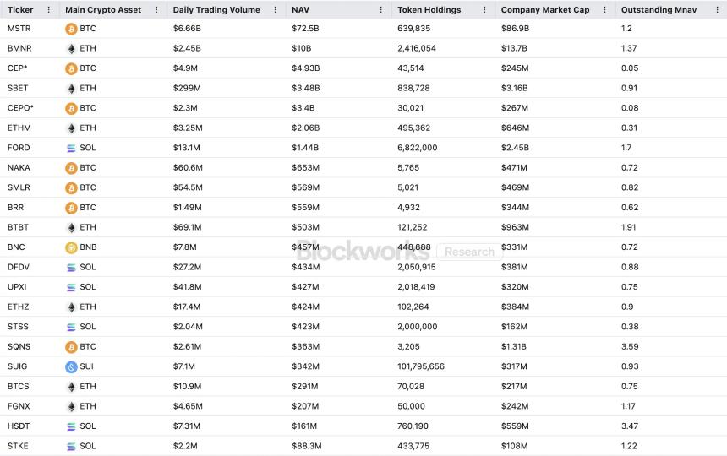Open Ticker column options menu
Screen dimensions: 727x456
tap(48, 9)
